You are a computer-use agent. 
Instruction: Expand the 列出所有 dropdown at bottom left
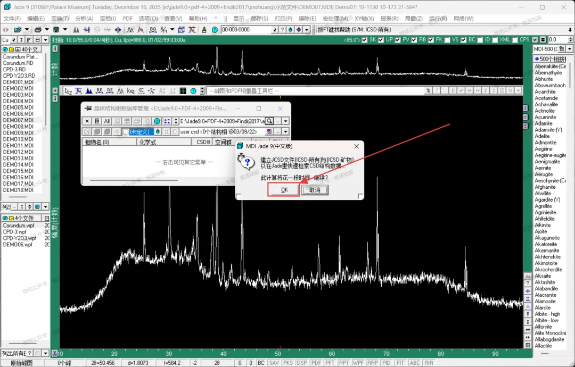coord(45,353)
